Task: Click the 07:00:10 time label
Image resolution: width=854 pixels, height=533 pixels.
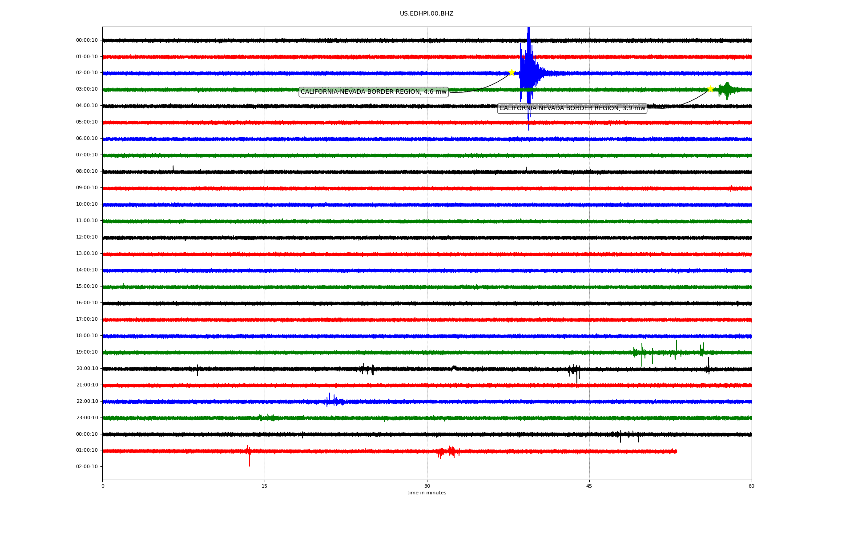Action: click(87, 155)
